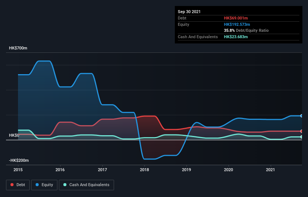
Task: Click the 2017 x-axis label
Action: (x=102, y=170)
